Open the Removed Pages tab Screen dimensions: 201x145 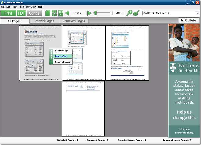point(74,21)
